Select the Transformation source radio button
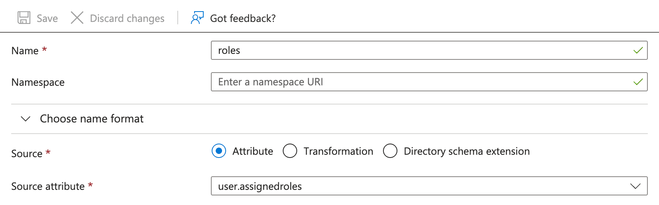659x205 pixels. tap(290, 151)
